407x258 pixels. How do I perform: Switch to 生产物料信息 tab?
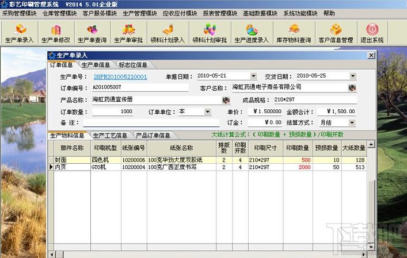tap(67, 135)
